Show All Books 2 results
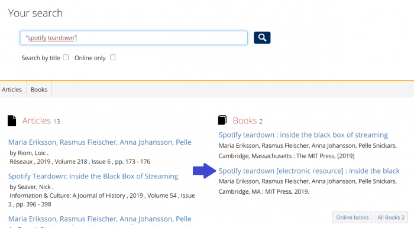 click(391, 217)
